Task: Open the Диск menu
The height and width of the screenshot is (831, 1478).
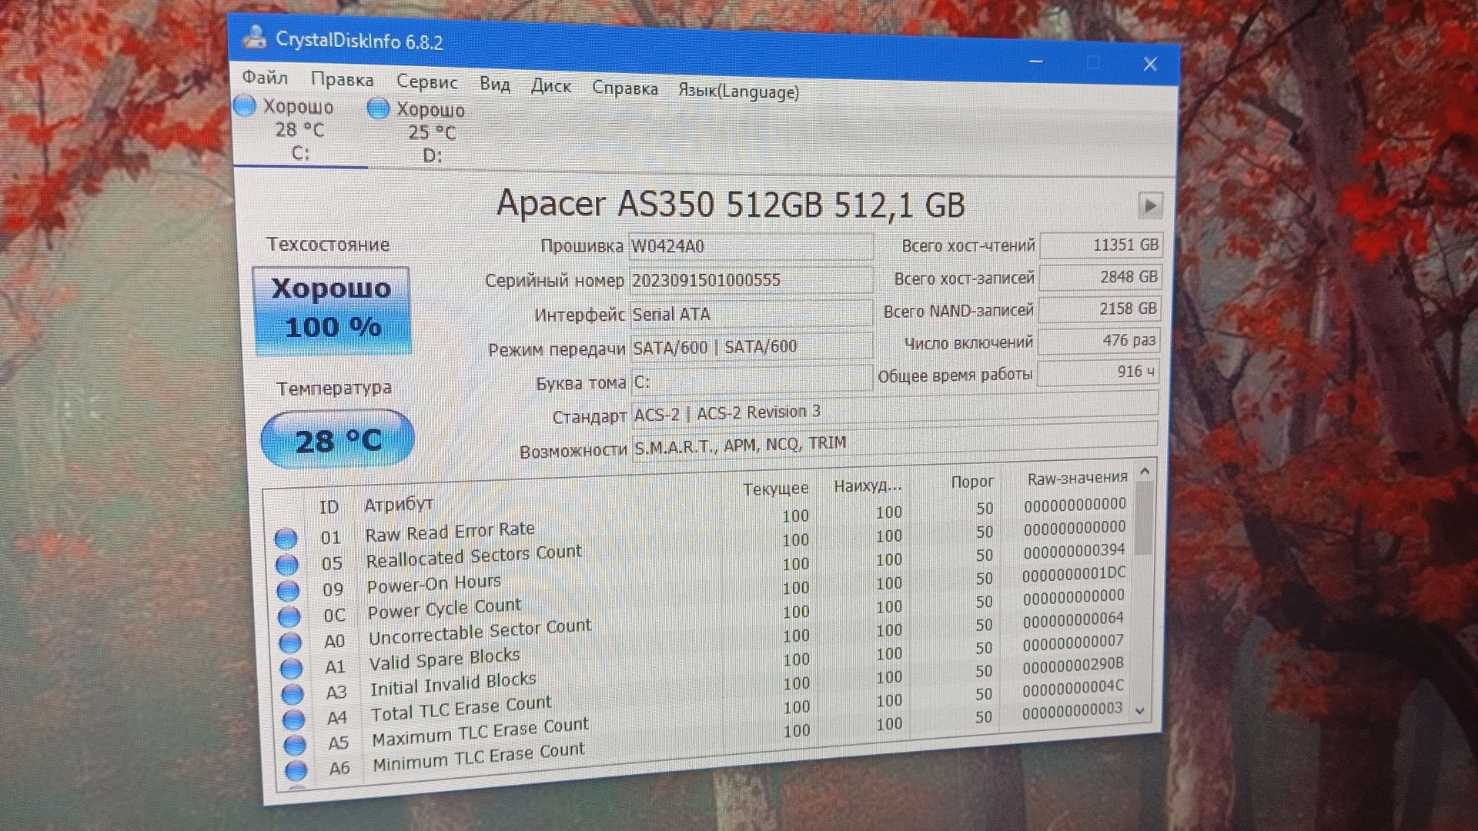Action: click(x=550, y=86)
